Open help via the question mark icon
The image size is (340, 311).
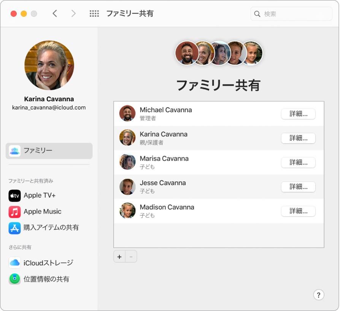point(319,295)
